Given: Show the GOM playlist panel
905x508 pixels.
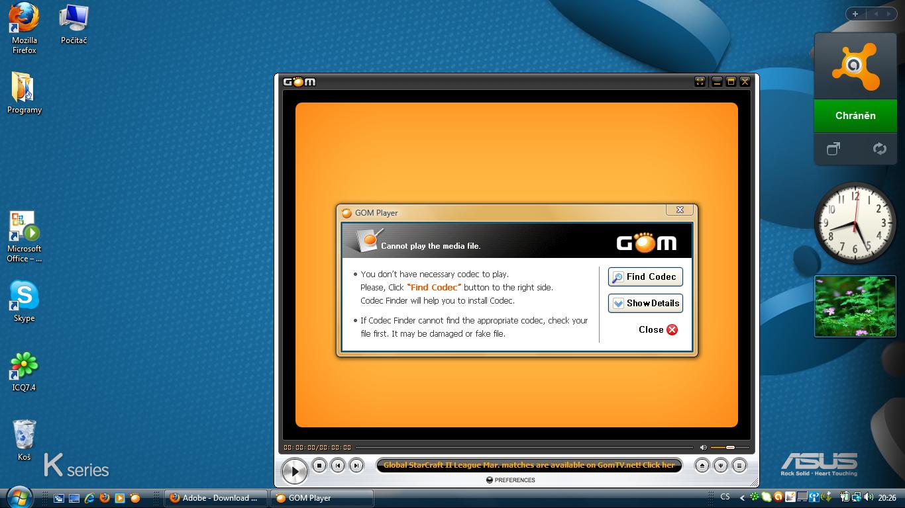Looking at the screenshot, I should [x=739, y=466].
